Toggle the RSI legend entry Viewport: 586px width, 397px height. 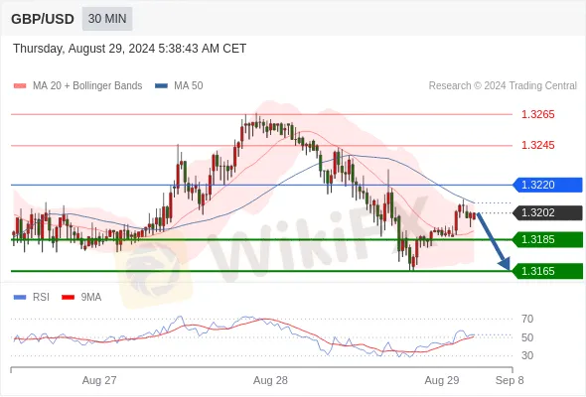[x=32, y=298]
